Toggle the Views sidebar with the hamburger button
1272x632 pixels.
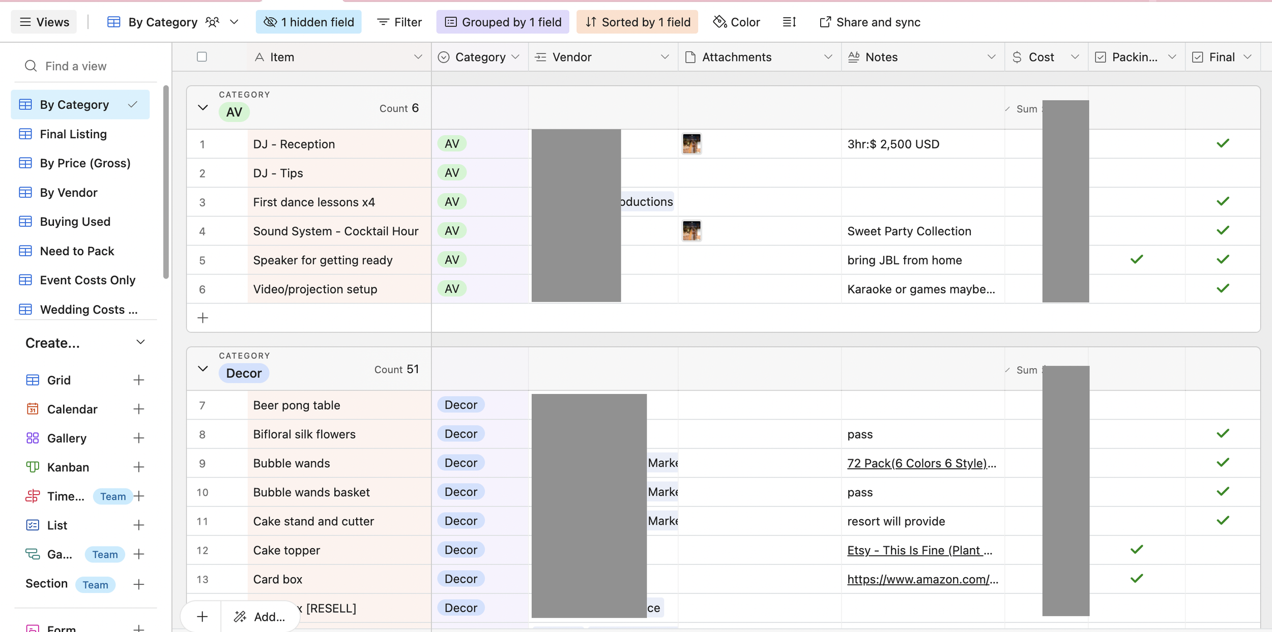[x=44, y=22]
